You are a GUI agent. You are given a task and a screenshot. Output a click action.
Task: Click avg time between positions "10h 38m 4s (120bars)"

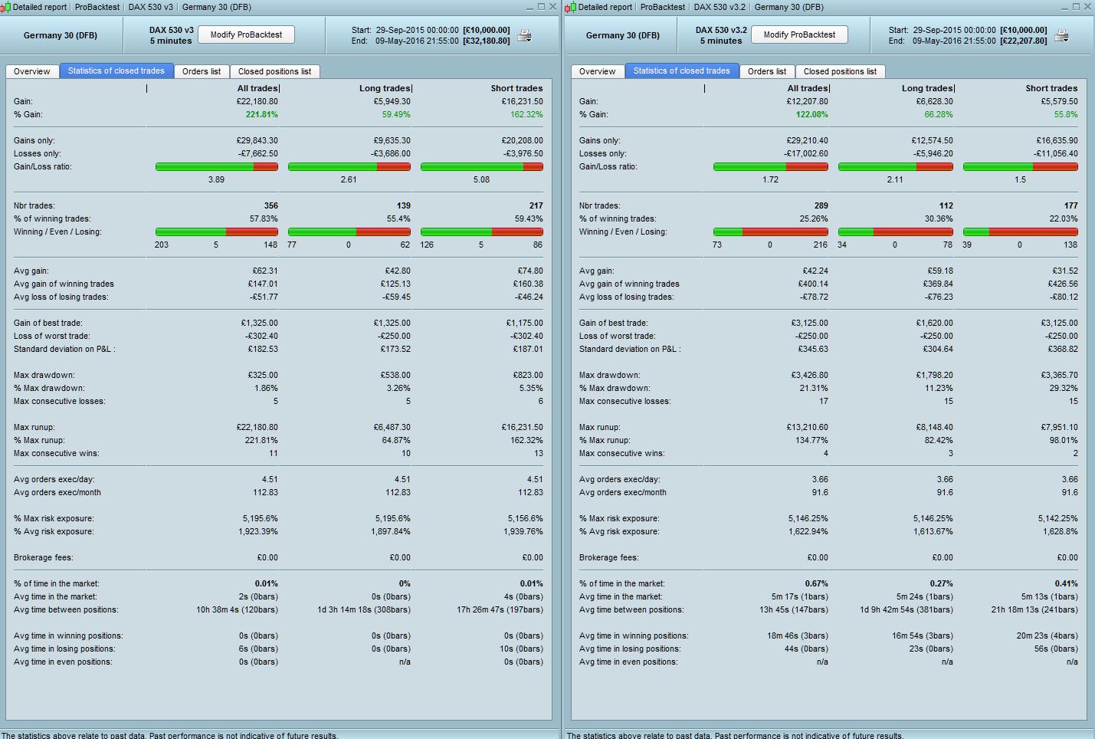pos(237,609)
